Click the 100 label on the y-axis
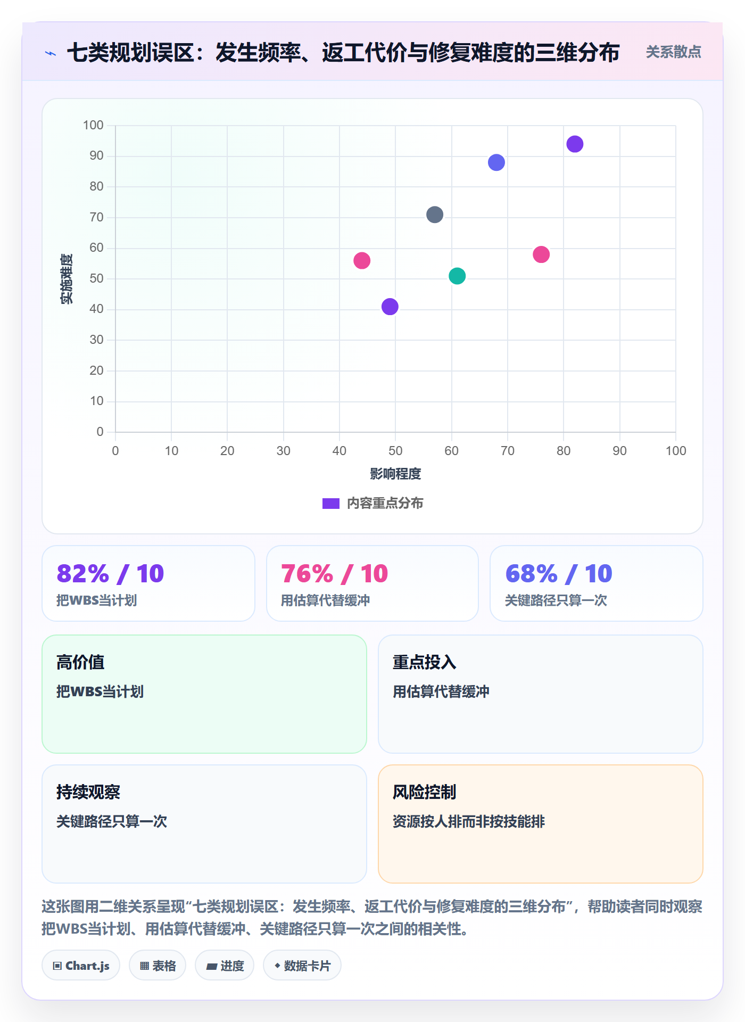The height and width of the screenshot is (1022, 745). 93,126
